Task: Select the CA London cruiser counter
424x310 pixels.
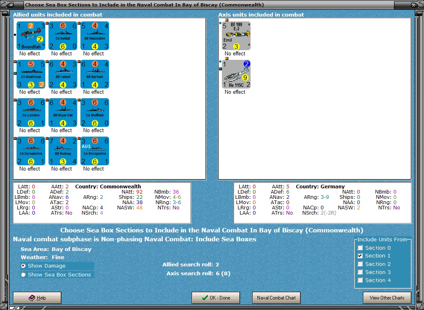Action: (x=31, y=112)
